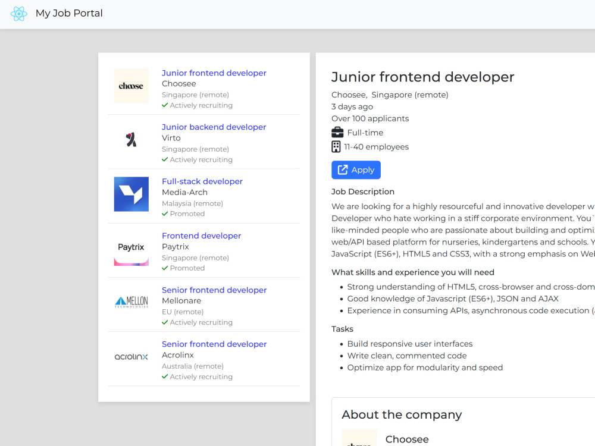
Task: Click the Virto company name
Action: [x=171, y=138]
